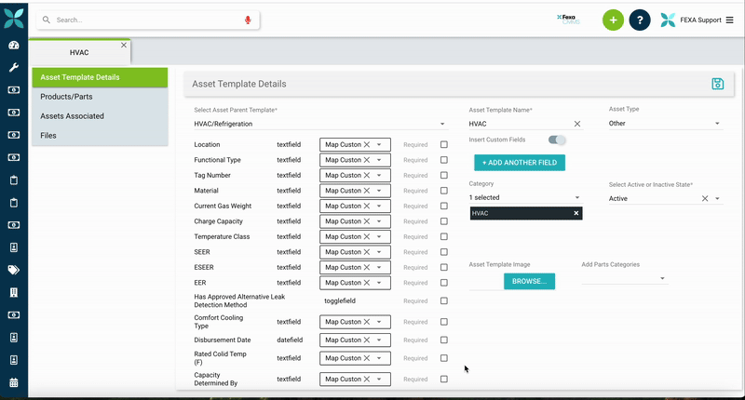Activate the red microphone voice search
745x400 pixels.
248,20
